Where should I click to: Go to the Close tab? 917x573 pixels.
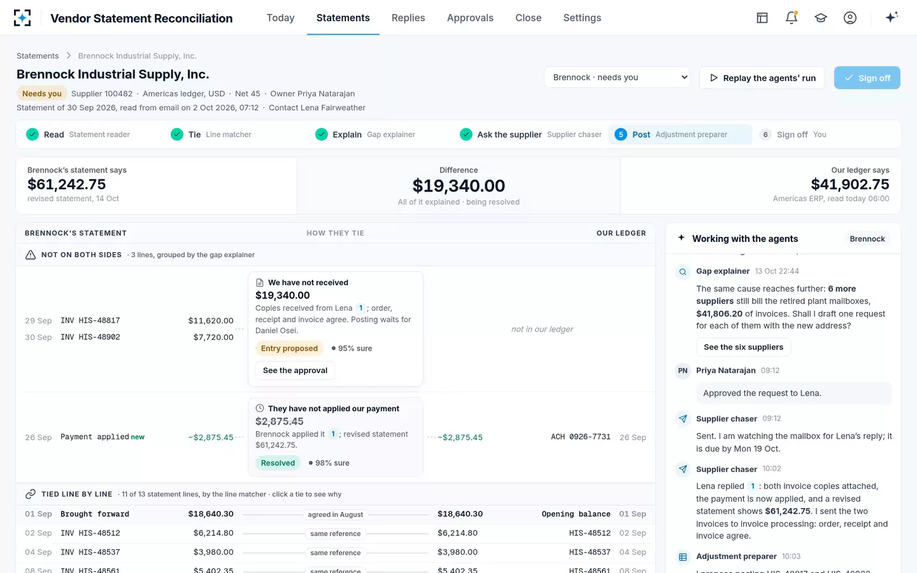tap(529, 18)
